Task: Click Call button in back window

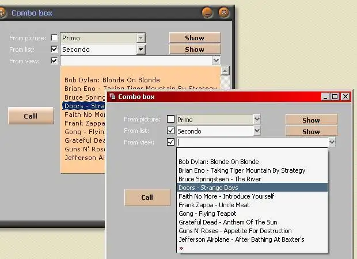Action: point(31,116)
